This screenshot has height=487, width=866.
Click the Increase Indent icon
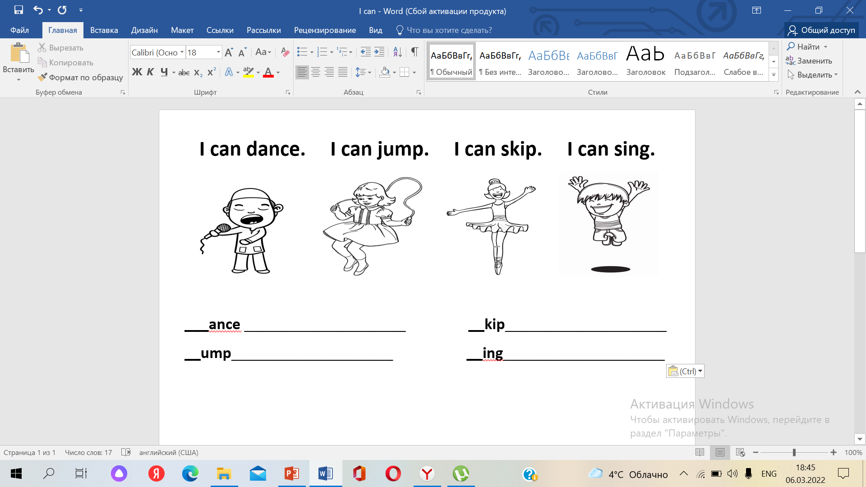(380, 52)
